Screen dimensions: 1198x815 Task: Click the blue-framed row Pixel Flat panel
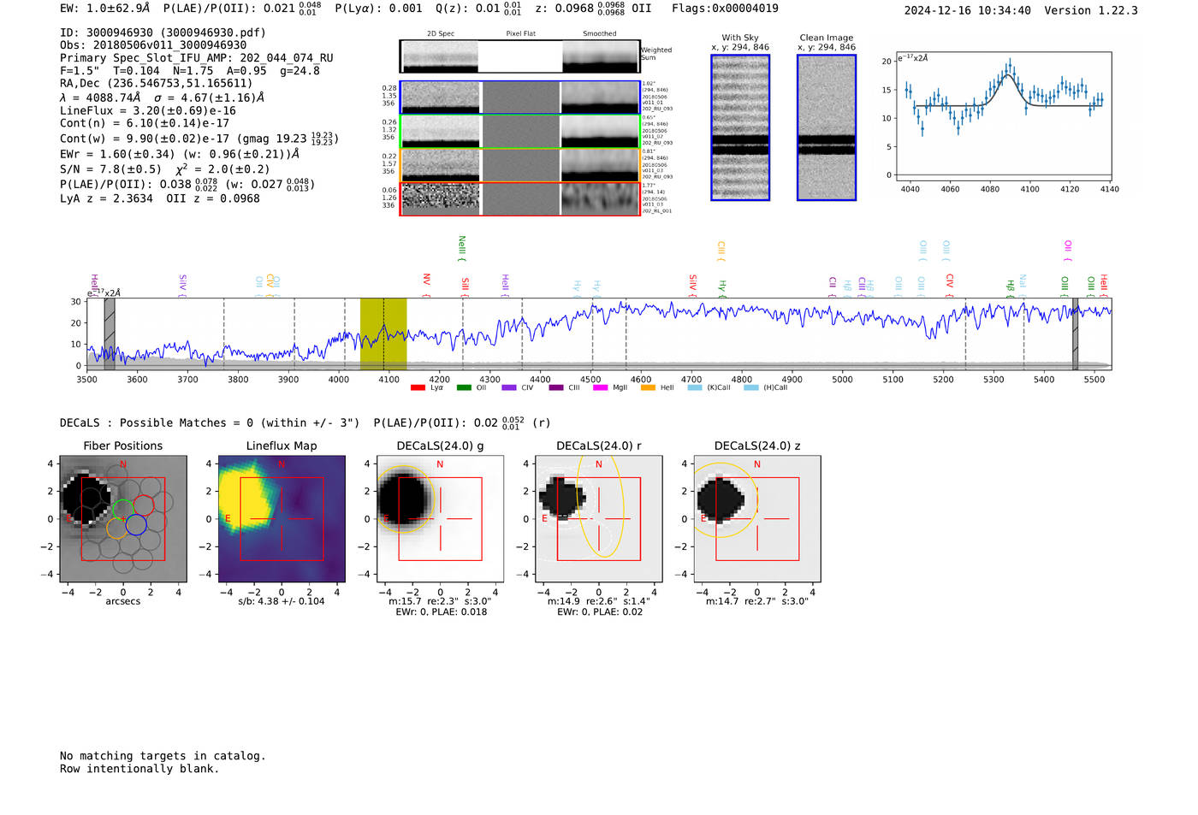520,97
